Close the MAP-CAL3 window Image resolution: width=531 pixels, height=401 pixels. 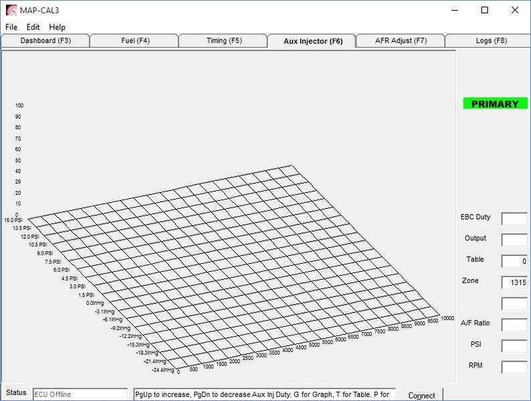[515, 10]
